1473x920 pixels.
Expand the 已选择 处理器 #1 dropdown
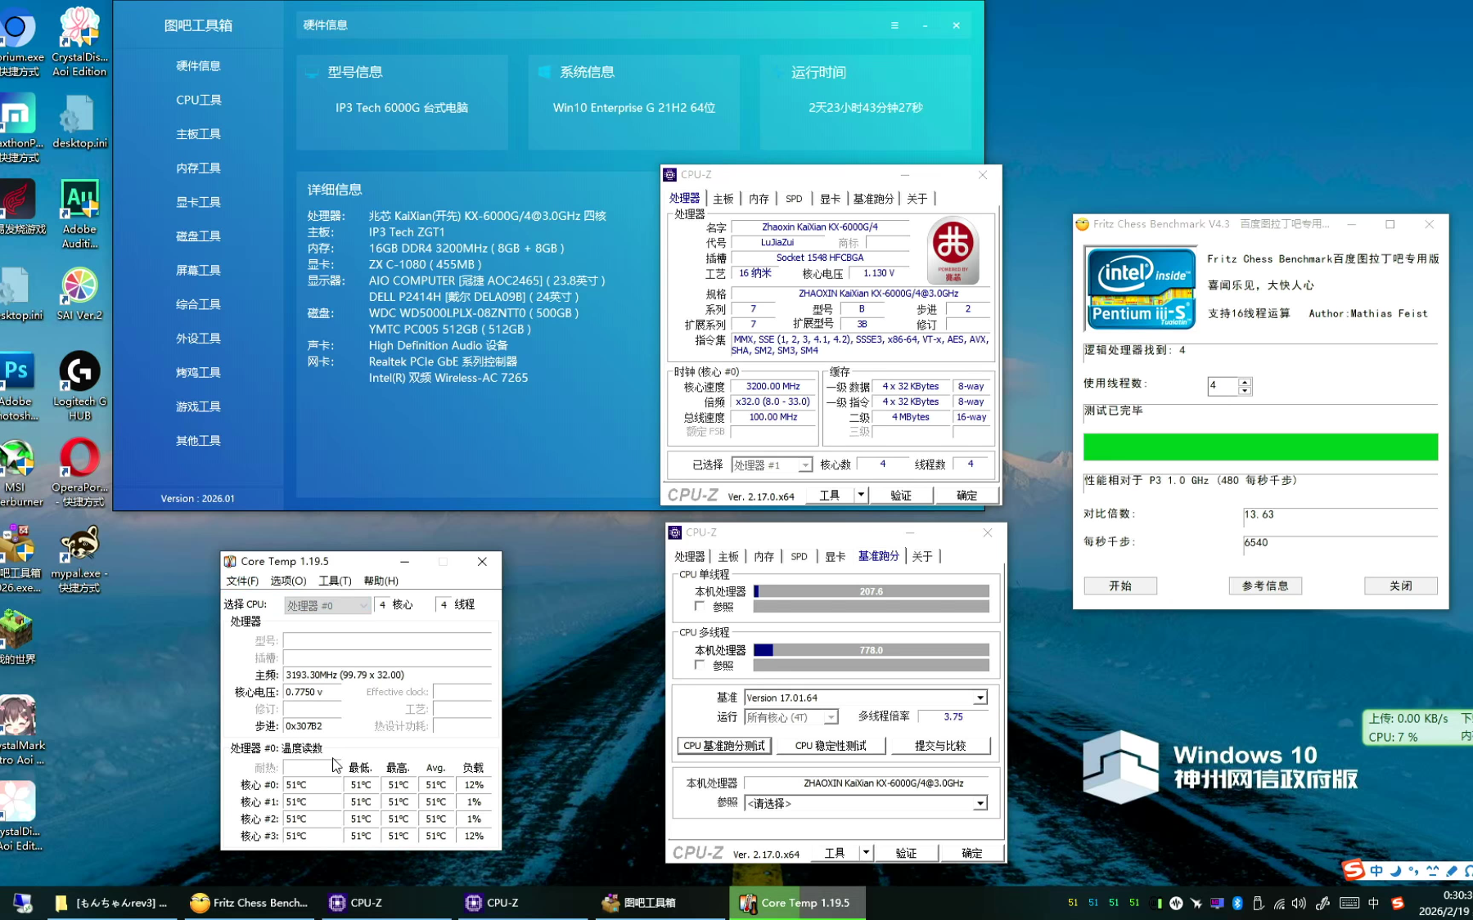tap(805, 464)
